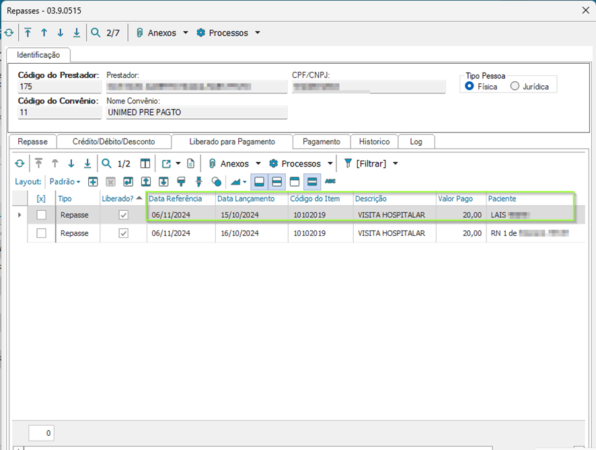Click the overlapping circles icon in the layout toolbar
The height and width of the screenshot is (450, 596).
click(217, 182)
